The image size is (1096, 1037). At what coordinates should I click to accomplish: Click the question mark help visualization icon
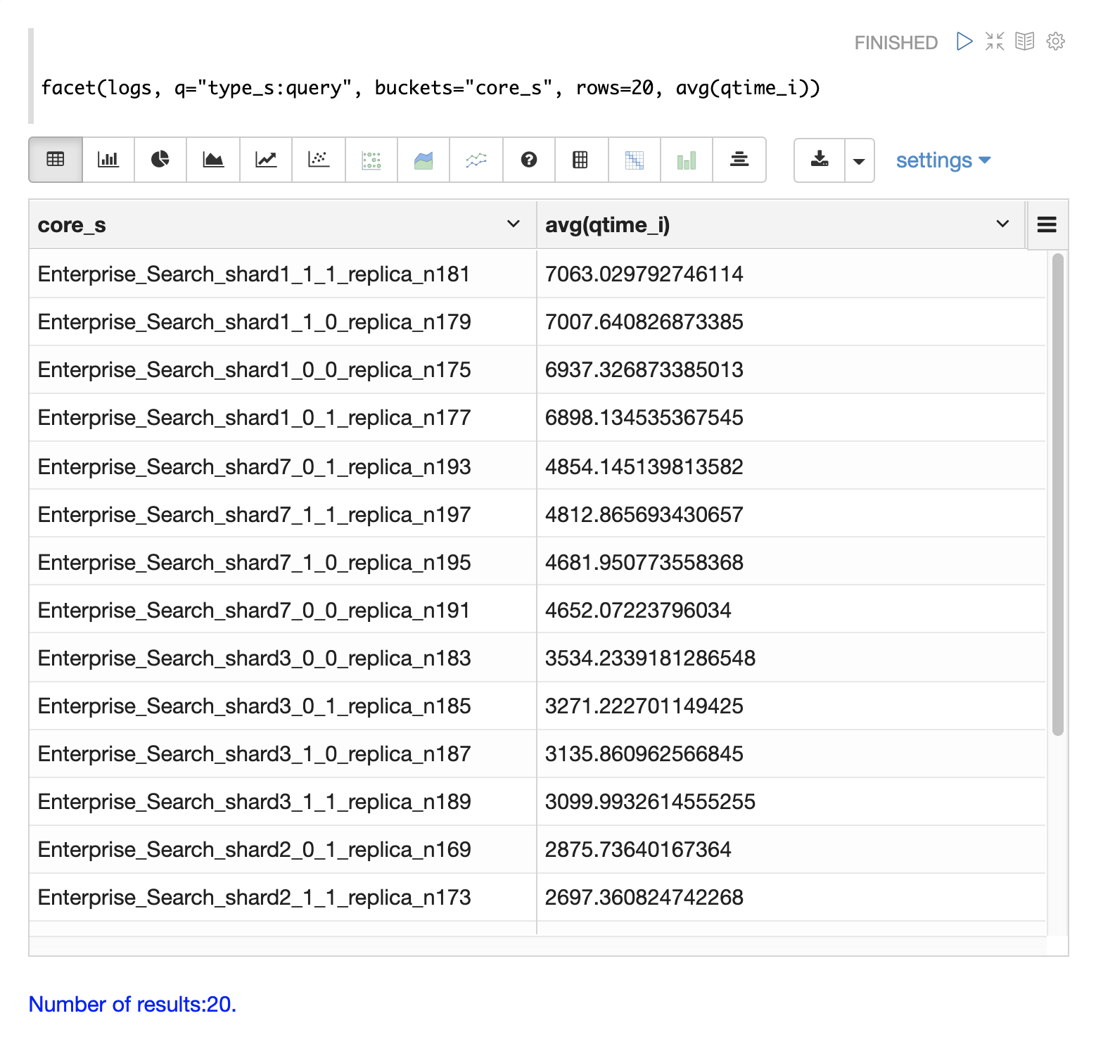tap(529, 160)
